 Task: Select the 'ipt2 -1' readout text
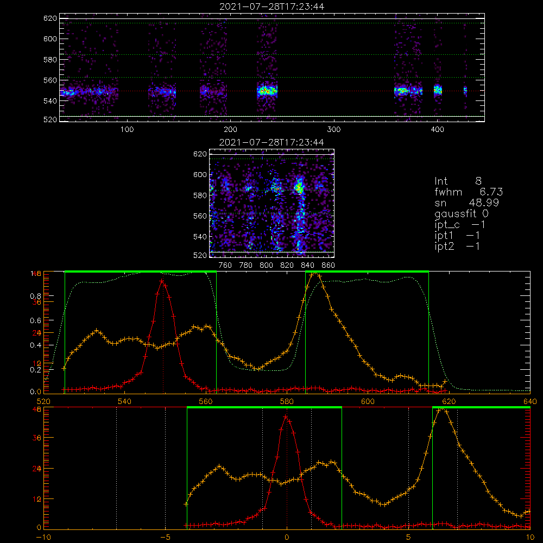coord(457,246)
